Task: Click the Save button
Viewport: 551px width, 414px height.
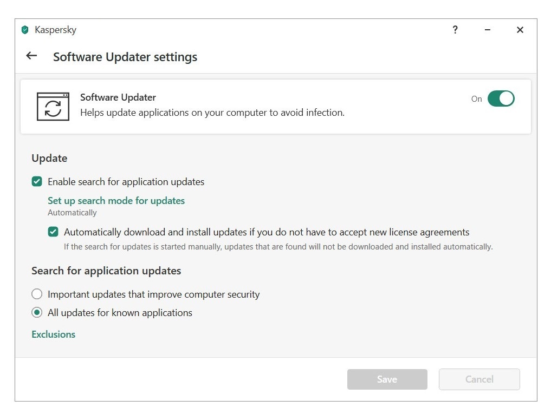Action: click(x=387, y=379)
